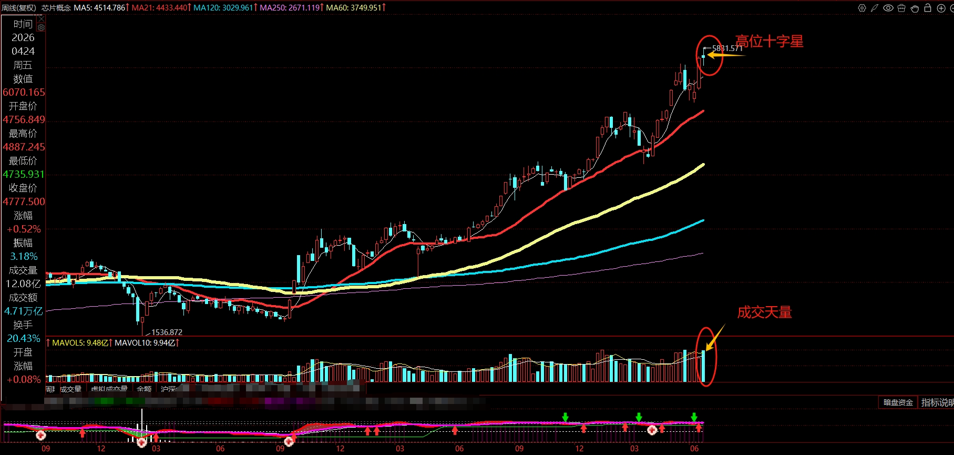The height and width of the screenshot is (455, 954).
Task: Toggle the eye visibility icon
Action: [x=888, y=8]
